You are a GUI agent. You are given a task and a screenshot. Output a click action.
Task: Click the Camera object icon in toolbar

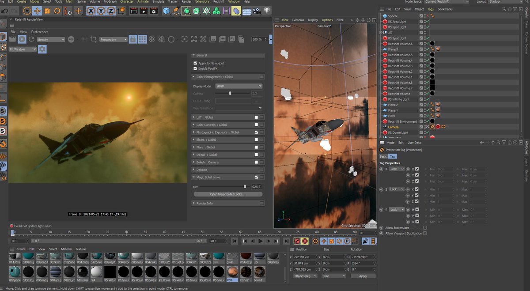click(257, 11)
